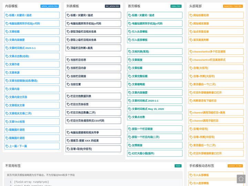Click the list_article.htm dark badge
The width and height of the screenshot is (248, 186).
(112, 6)
